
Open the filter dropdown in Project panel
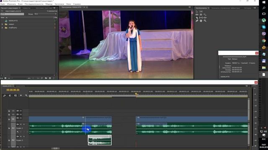point(45,14)
